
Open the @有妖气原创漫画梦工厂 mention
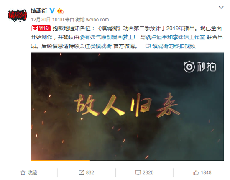click(109, 37)
